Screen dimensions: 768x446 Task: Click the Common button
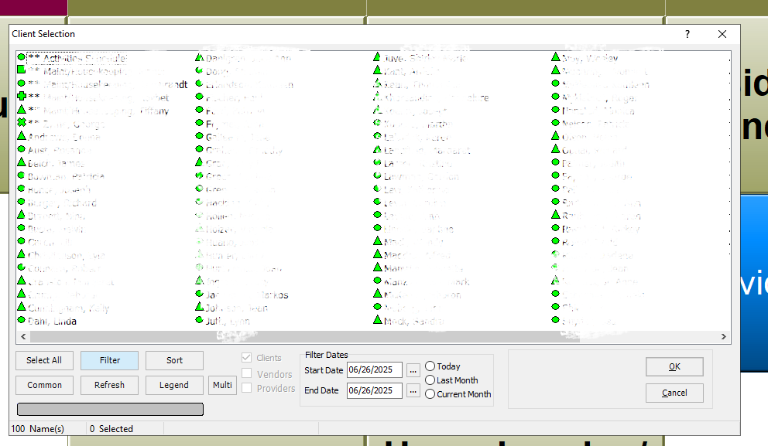(44, 386)
